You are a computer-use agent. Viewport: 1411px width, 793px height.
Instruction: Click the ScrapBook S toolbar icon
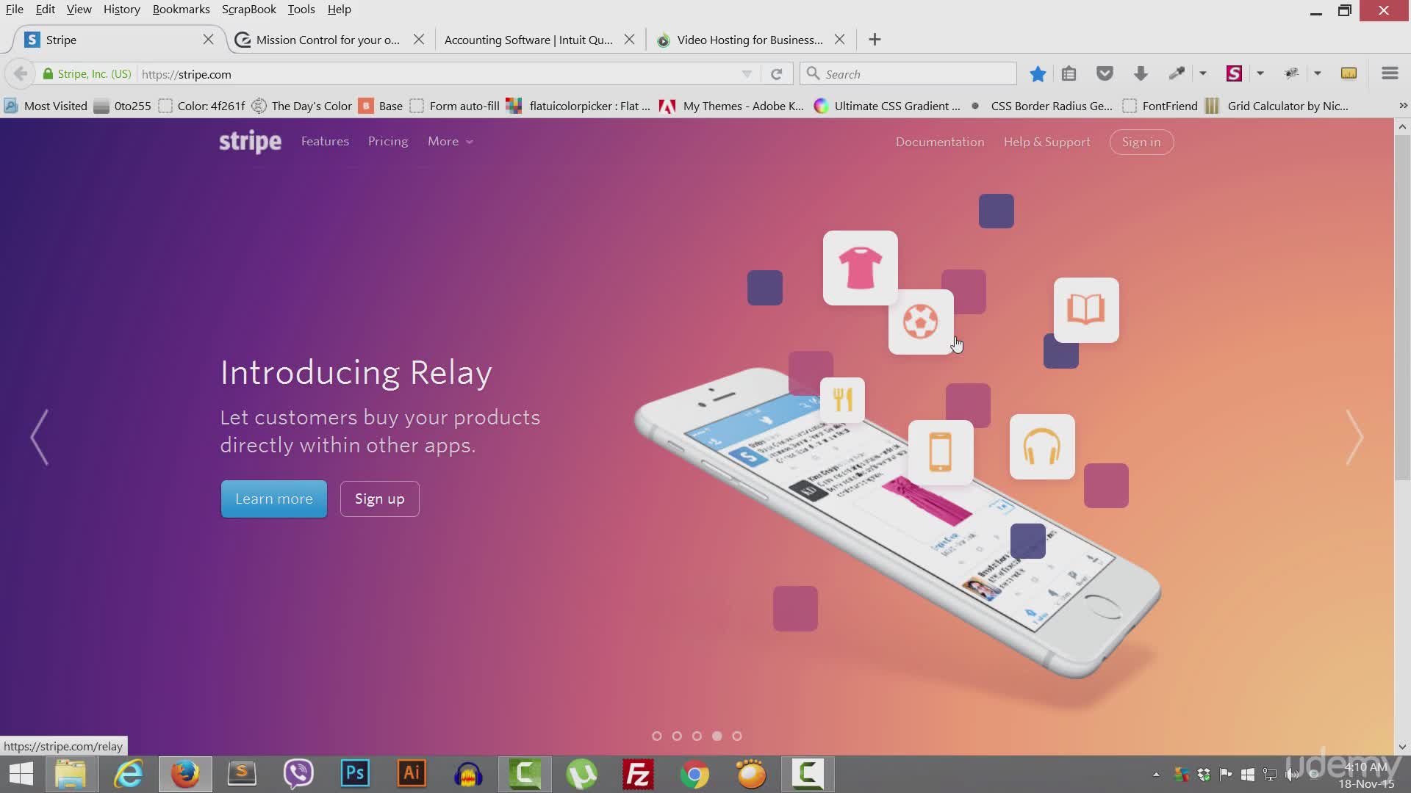1234,73
